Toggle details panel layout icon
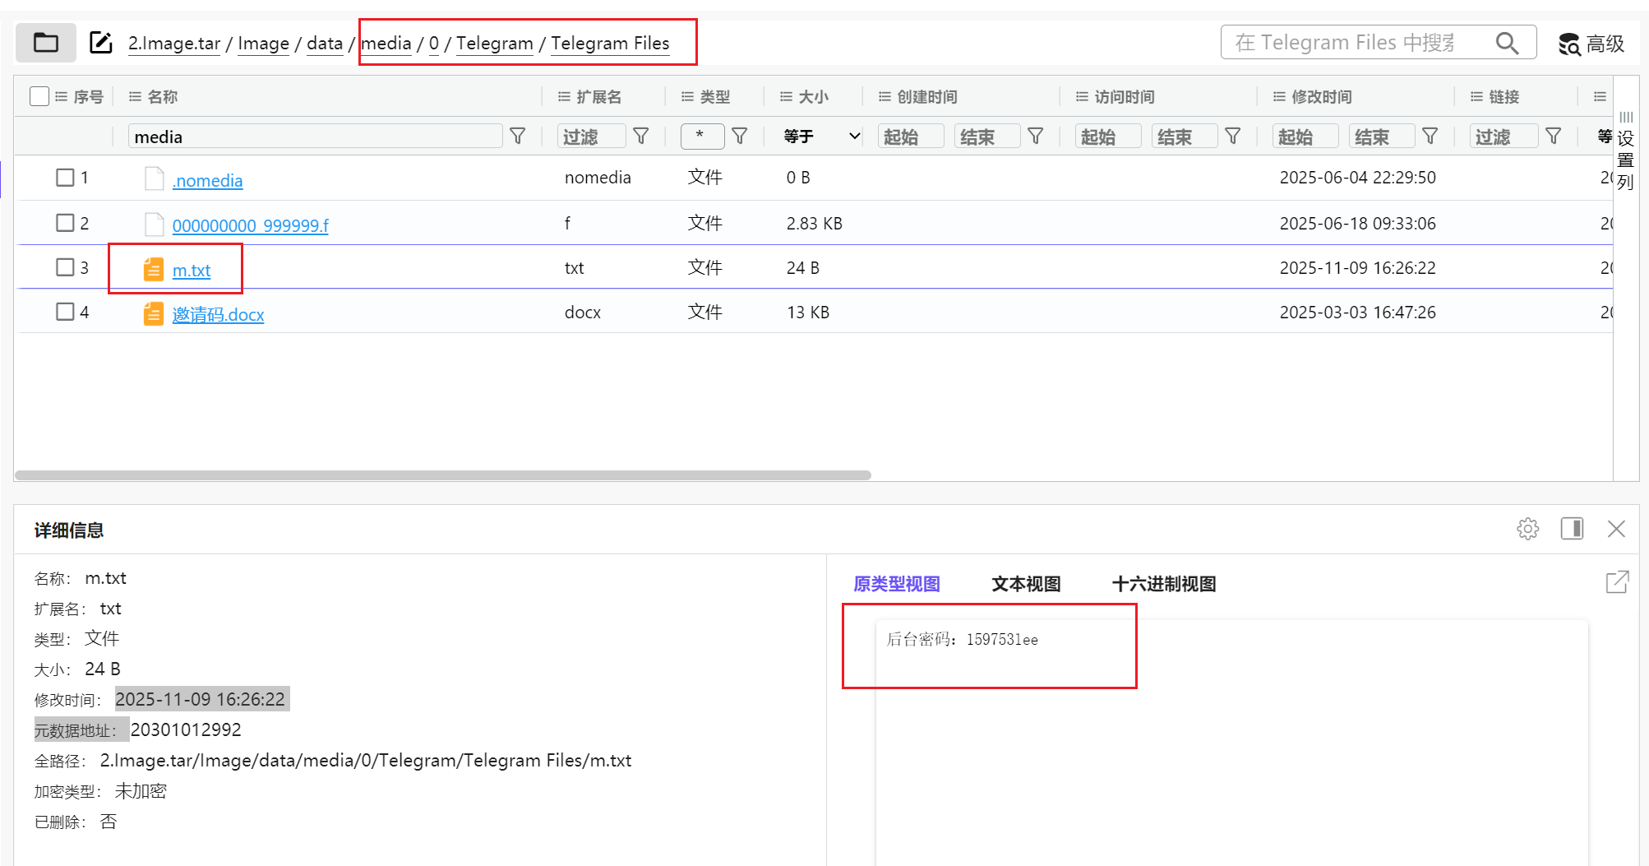Image resolution: width=1649 pixels, height=866 pixels. (1572, 529)
